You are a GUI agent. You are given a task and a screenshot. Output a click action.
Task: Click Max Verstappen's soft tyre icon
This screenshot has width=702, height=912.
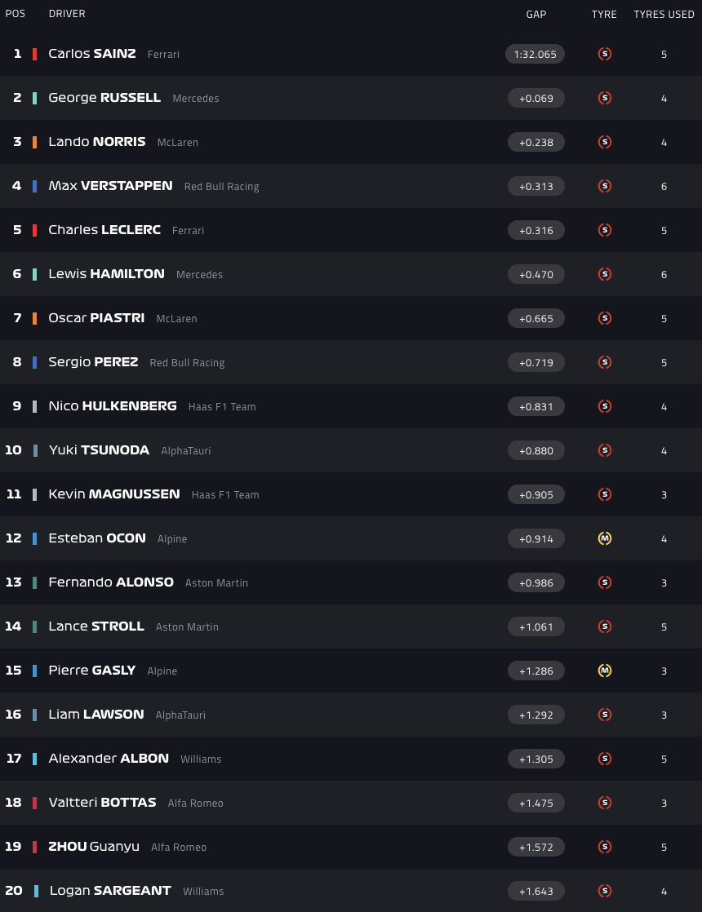coord(605,186)
